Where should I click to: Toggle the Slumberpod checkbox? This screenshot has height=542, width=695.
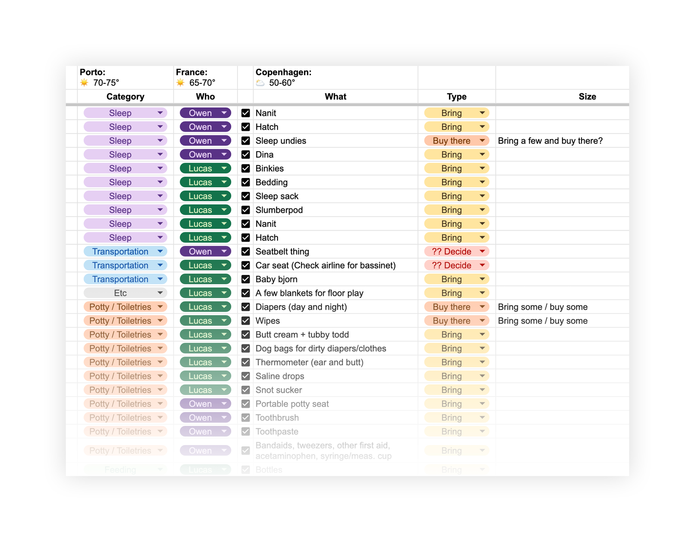click(x=246, y=210)
